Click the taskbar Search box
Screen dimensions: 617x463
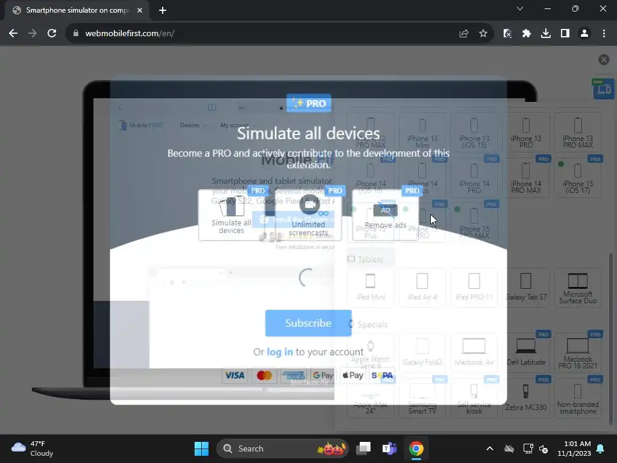coord(283,449)
